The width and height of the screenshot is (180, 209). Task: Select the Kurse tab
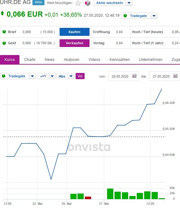[10, 60]
